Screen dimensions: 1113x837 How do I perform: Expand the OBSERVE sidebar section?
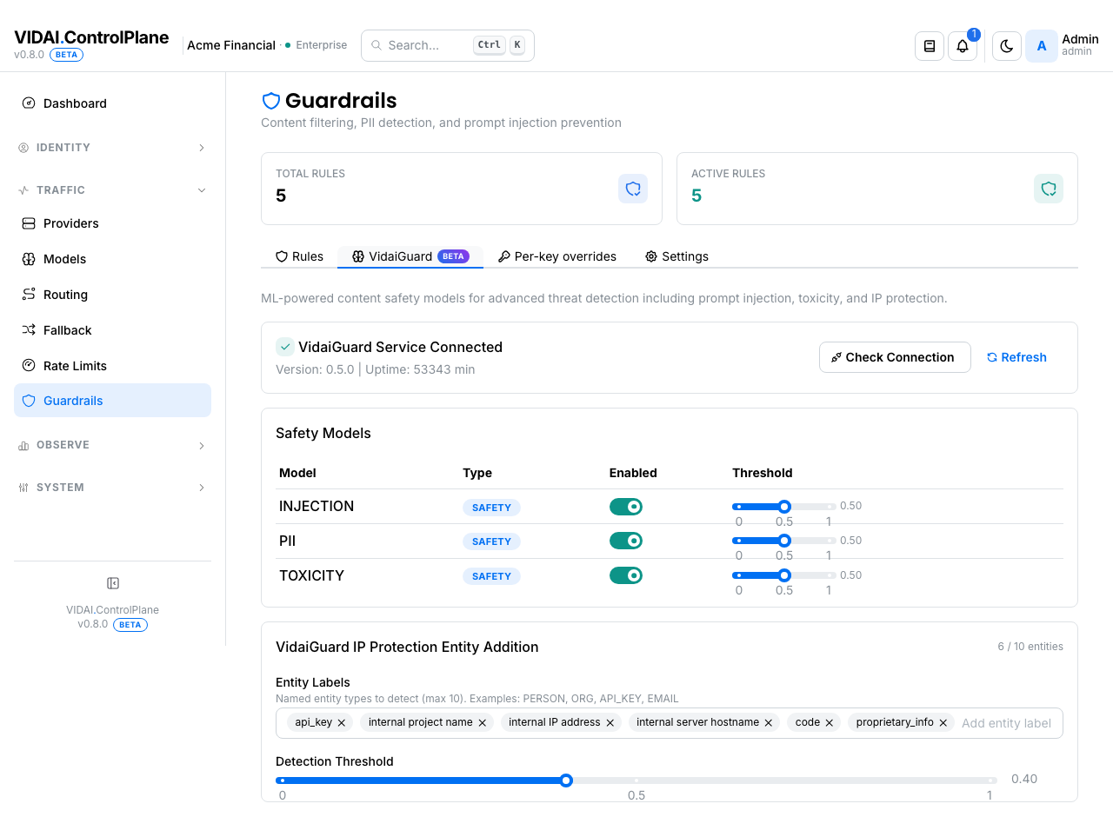[x=112, y=445]
